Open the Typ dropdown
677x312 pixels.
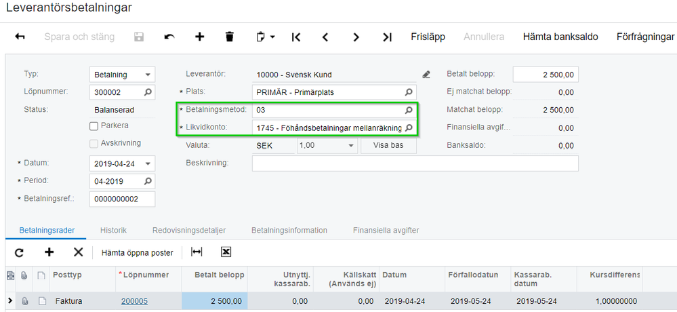tap(148, 75)
